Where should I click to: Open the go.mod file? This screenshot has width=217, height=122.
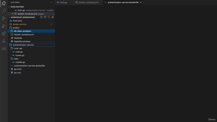[31, 69]
